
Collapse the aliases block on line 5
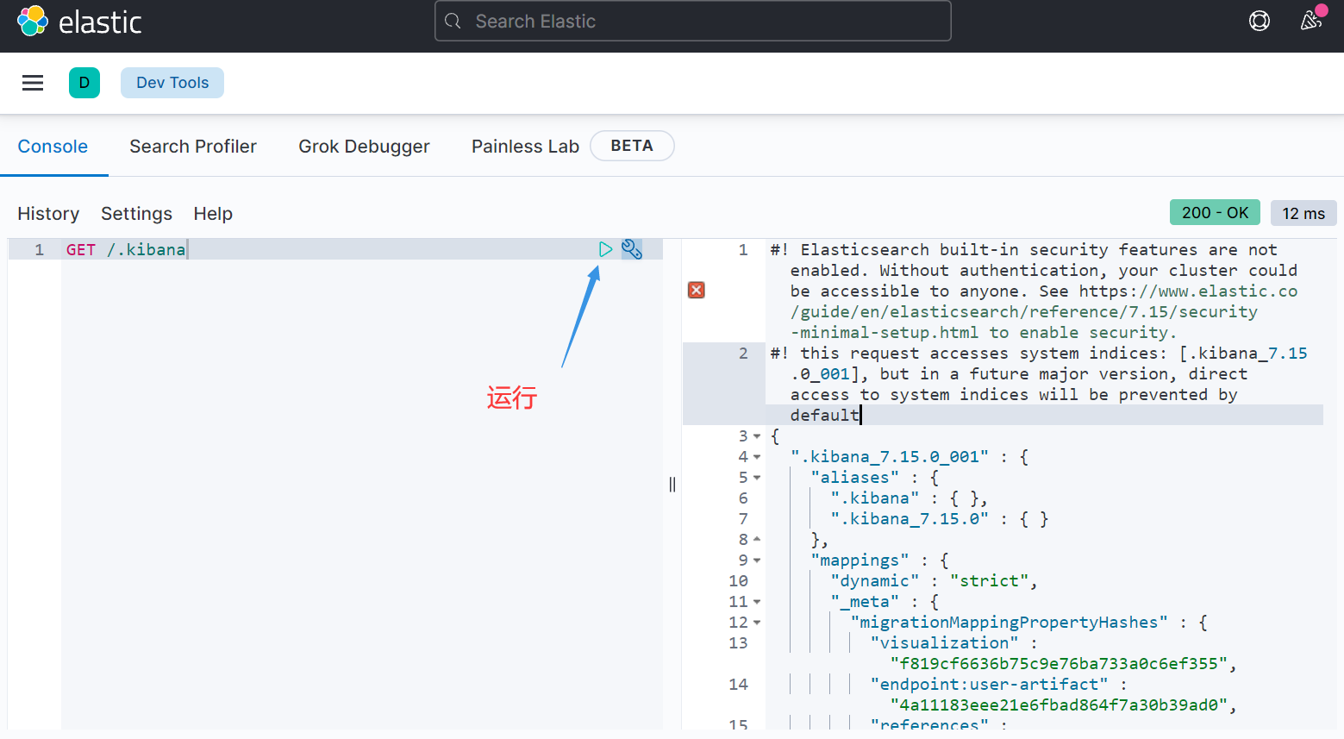(757, 478)
